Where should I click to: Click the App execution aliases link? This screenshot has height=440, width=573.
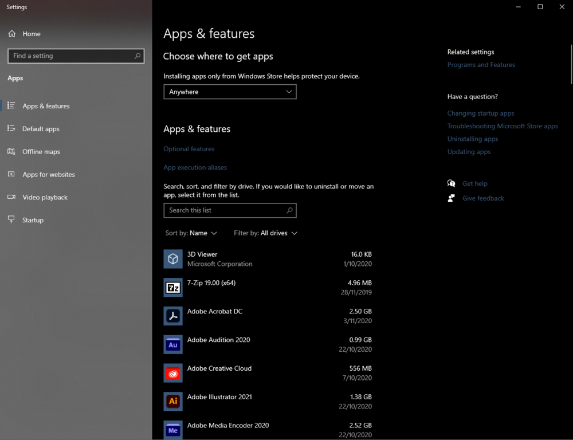(195, 167)
